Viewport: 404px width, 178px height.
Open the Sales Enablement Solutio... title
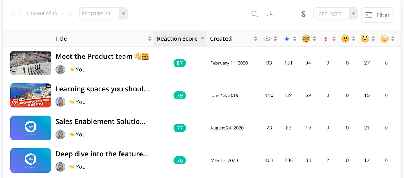tap(101, 122)
